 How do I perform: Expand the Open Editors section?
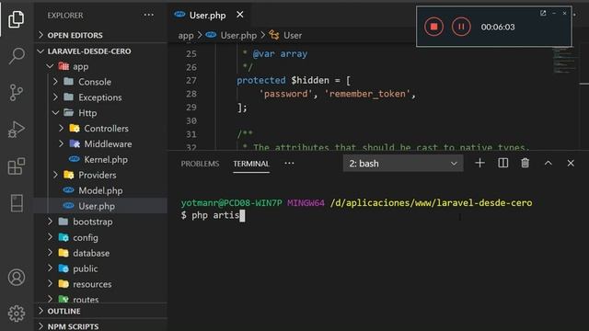(100, 35)
